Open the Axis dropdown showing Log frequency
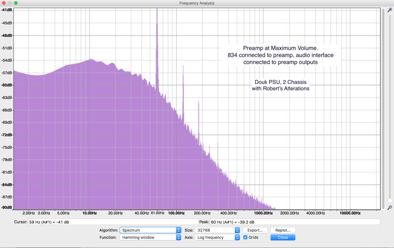394x248 pixels. [217, 237]
